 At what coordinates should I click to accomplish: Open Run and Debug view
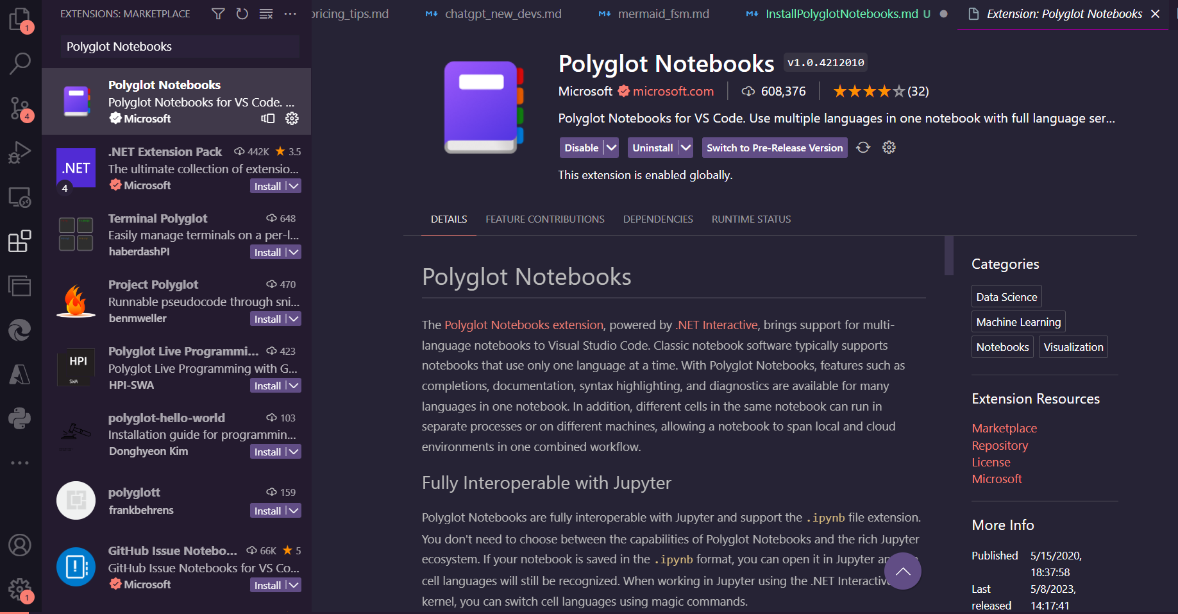(20, 153)
